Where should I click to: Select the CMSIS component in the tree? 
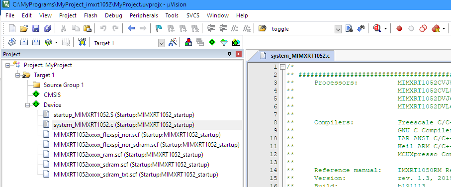click(x=52, y=95)
